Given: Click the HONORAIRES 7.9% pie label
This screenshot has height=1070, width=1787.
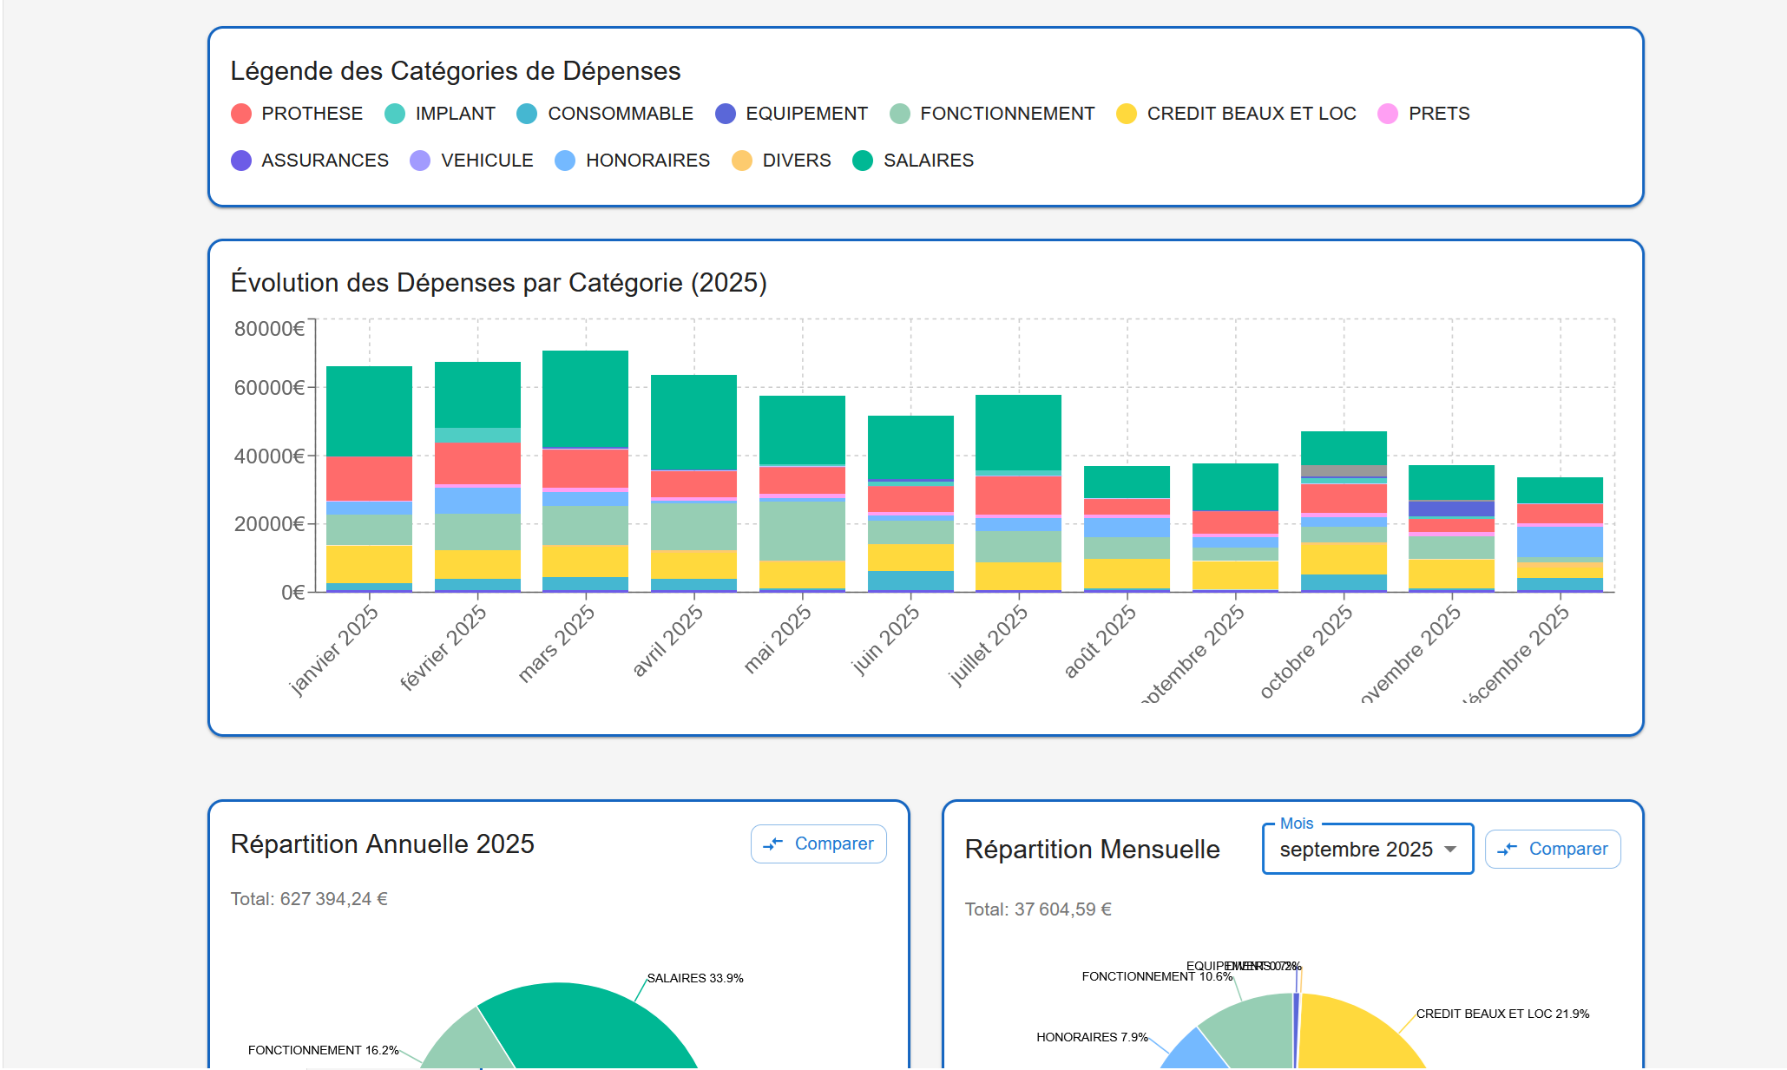Looking at the screenshot, I should (x=1092, y=1037).
